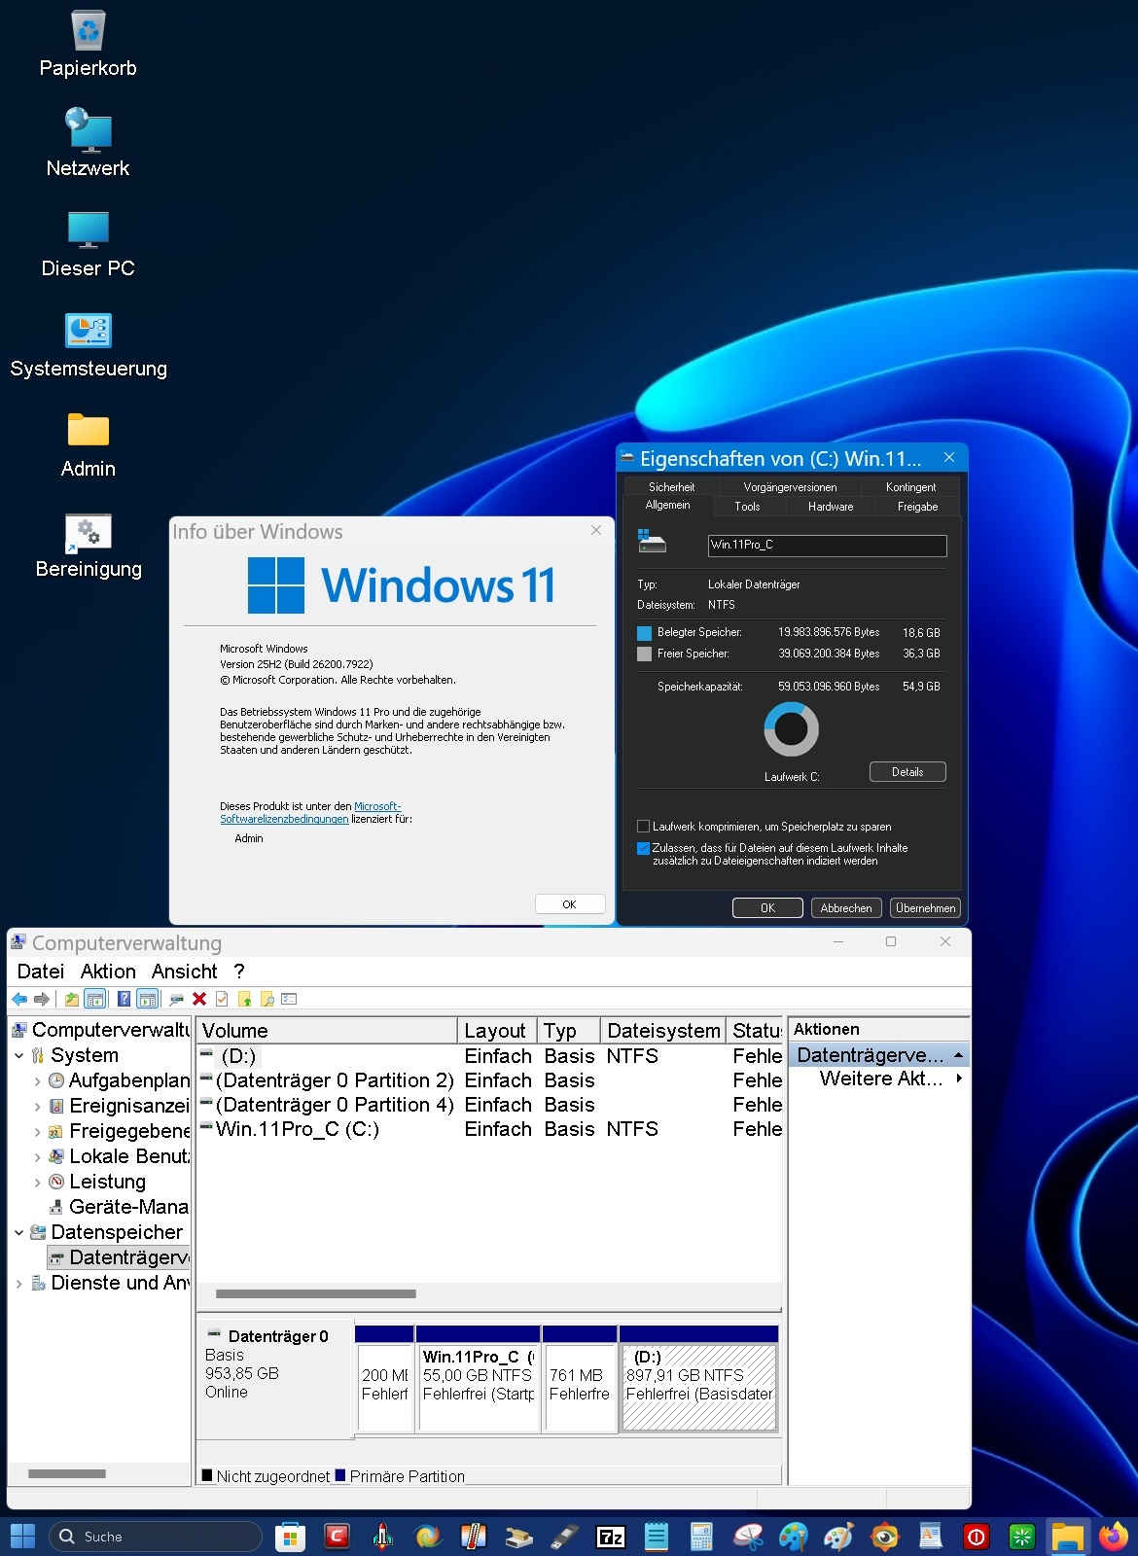
Task: Click OK in Info über Windows dialog
Action: (x=570, y=904)
